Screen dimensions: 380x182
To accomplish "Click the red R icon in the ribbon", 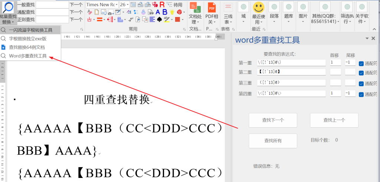I will click(162, 4).
